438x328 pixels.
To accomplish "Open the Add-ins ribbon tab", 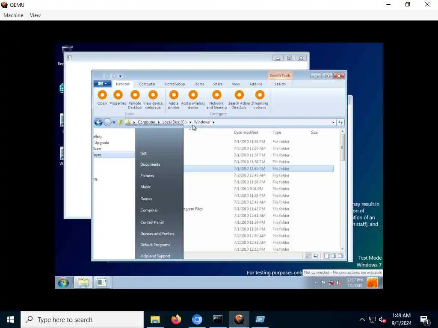I will (256, 84).
